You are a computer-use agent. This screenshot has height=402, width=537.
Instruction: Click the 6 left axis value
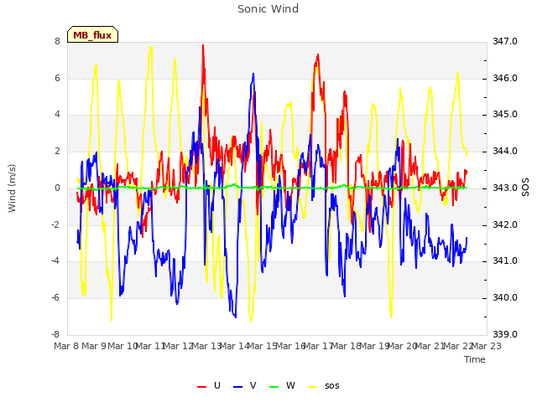click(x=57, y=78)
